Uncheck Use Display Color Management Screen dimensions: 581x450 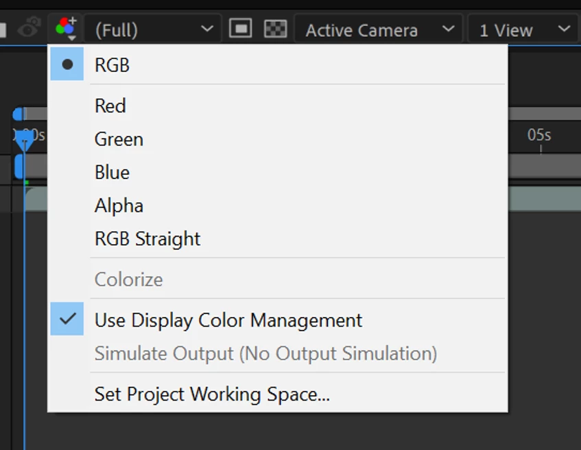228,320
